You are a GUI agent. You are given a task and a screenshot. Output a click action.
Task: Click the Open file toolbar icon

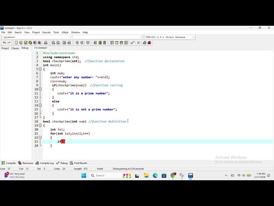[x=21, y=42]
